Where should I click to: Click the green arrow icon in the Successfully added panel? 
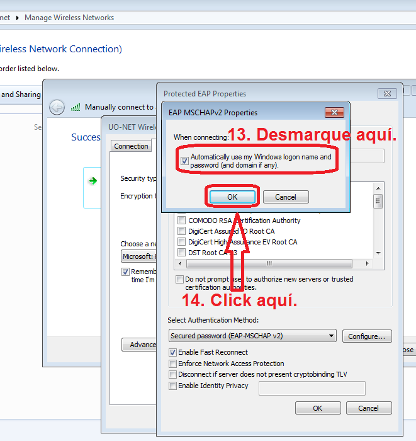coord(93,181)
